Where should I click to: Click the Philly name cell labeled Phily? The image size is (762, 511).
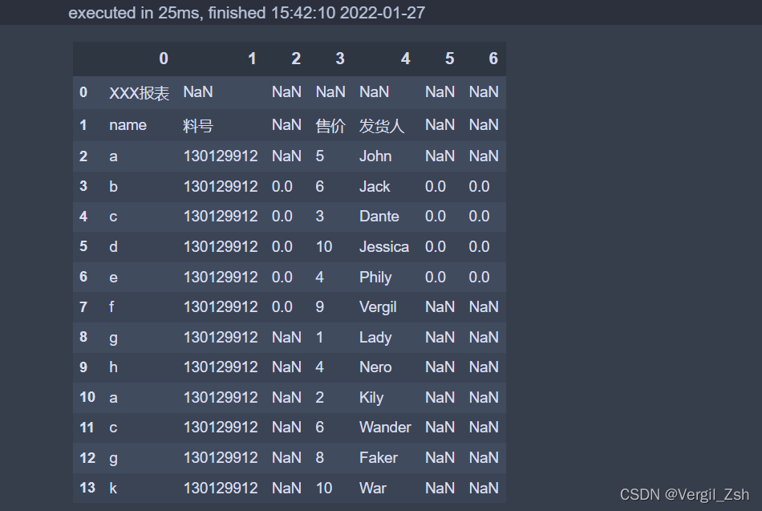click(x=375, y=277)
